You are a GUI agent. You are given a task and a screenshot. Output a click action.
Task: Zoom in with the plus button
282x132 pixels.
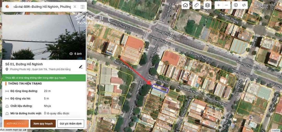(219, 5)
